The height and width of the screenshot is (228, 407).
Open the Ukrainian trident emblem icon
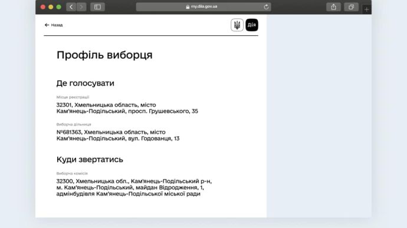(237, 25)
